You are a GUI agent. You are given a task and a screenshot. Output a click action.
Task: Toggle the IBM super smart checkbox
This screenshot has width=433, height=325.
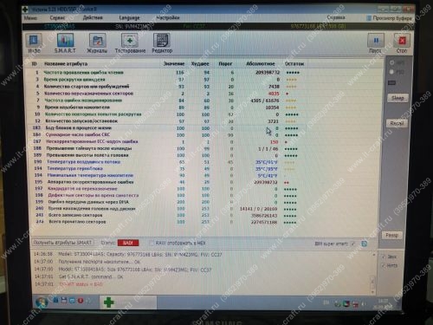[353, 244]
